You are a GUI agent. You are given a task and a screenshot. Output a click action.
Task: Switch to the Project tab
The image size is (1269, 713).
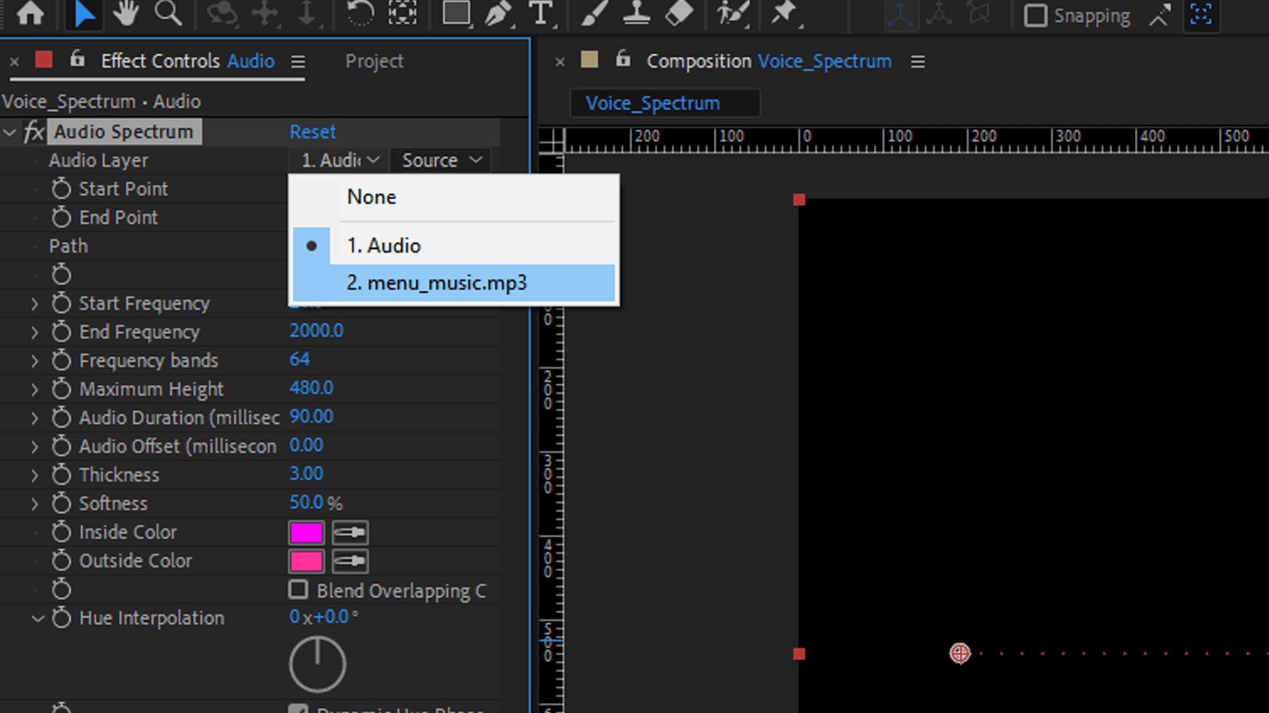(374, 61)
